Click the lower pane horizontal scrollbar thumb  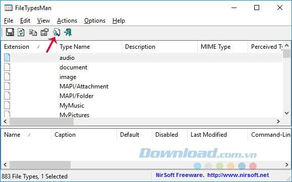[x=40, y=164]
